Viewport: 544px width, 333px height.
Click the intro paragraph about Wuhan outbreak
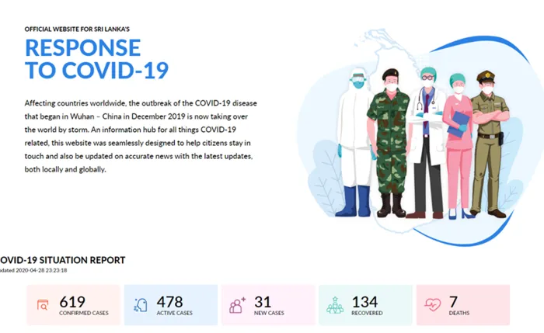click(141, 136)
